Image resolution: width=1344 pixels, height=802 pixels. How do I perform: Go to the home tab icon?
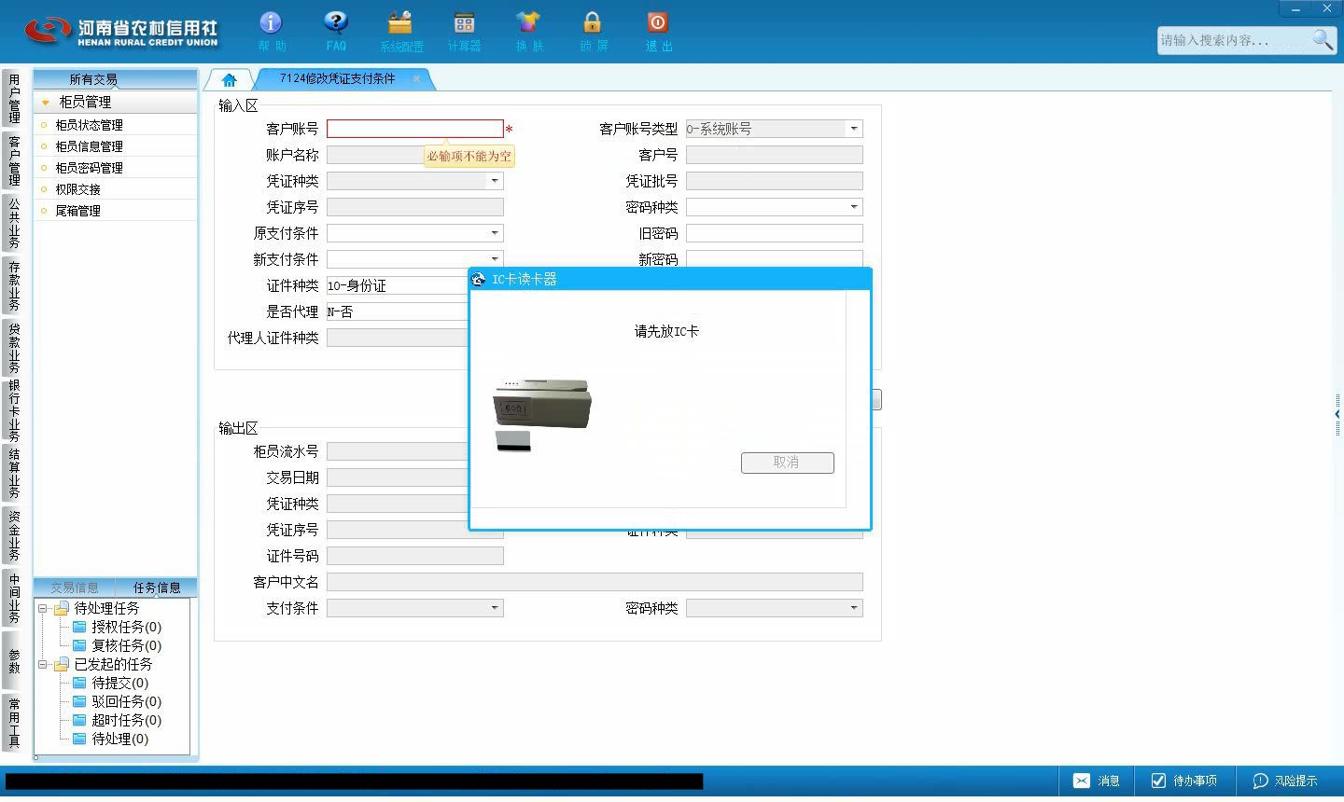[229, 79]
